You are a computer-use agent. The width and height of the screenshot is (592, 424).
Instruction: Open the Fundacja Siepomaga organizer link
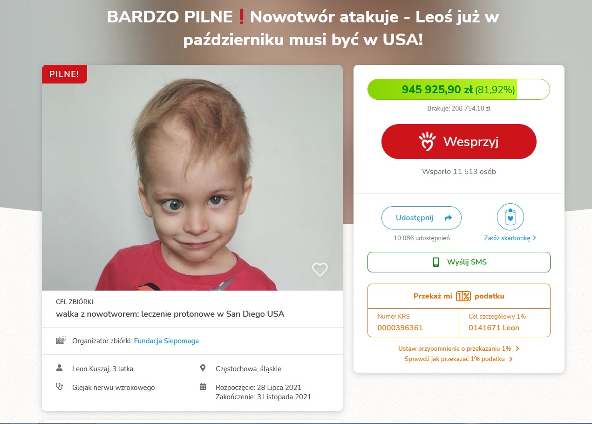(166, 341)
